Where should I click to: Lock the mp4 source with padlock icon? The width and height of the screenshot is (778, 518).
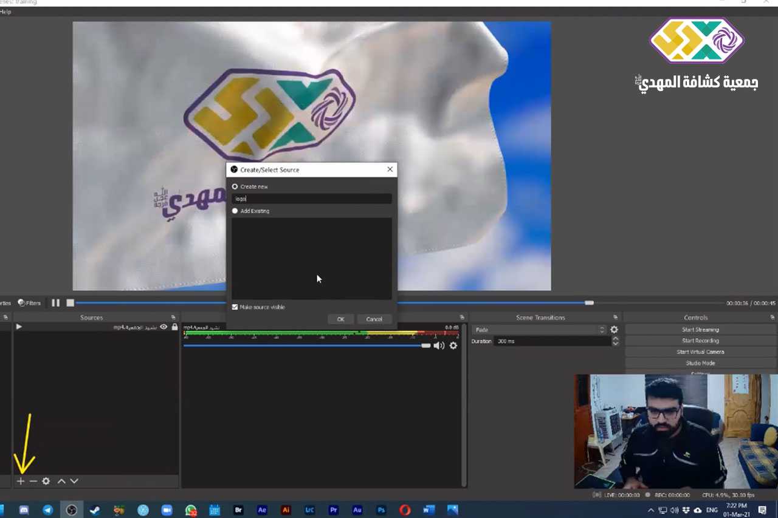(x=175, y=327)
